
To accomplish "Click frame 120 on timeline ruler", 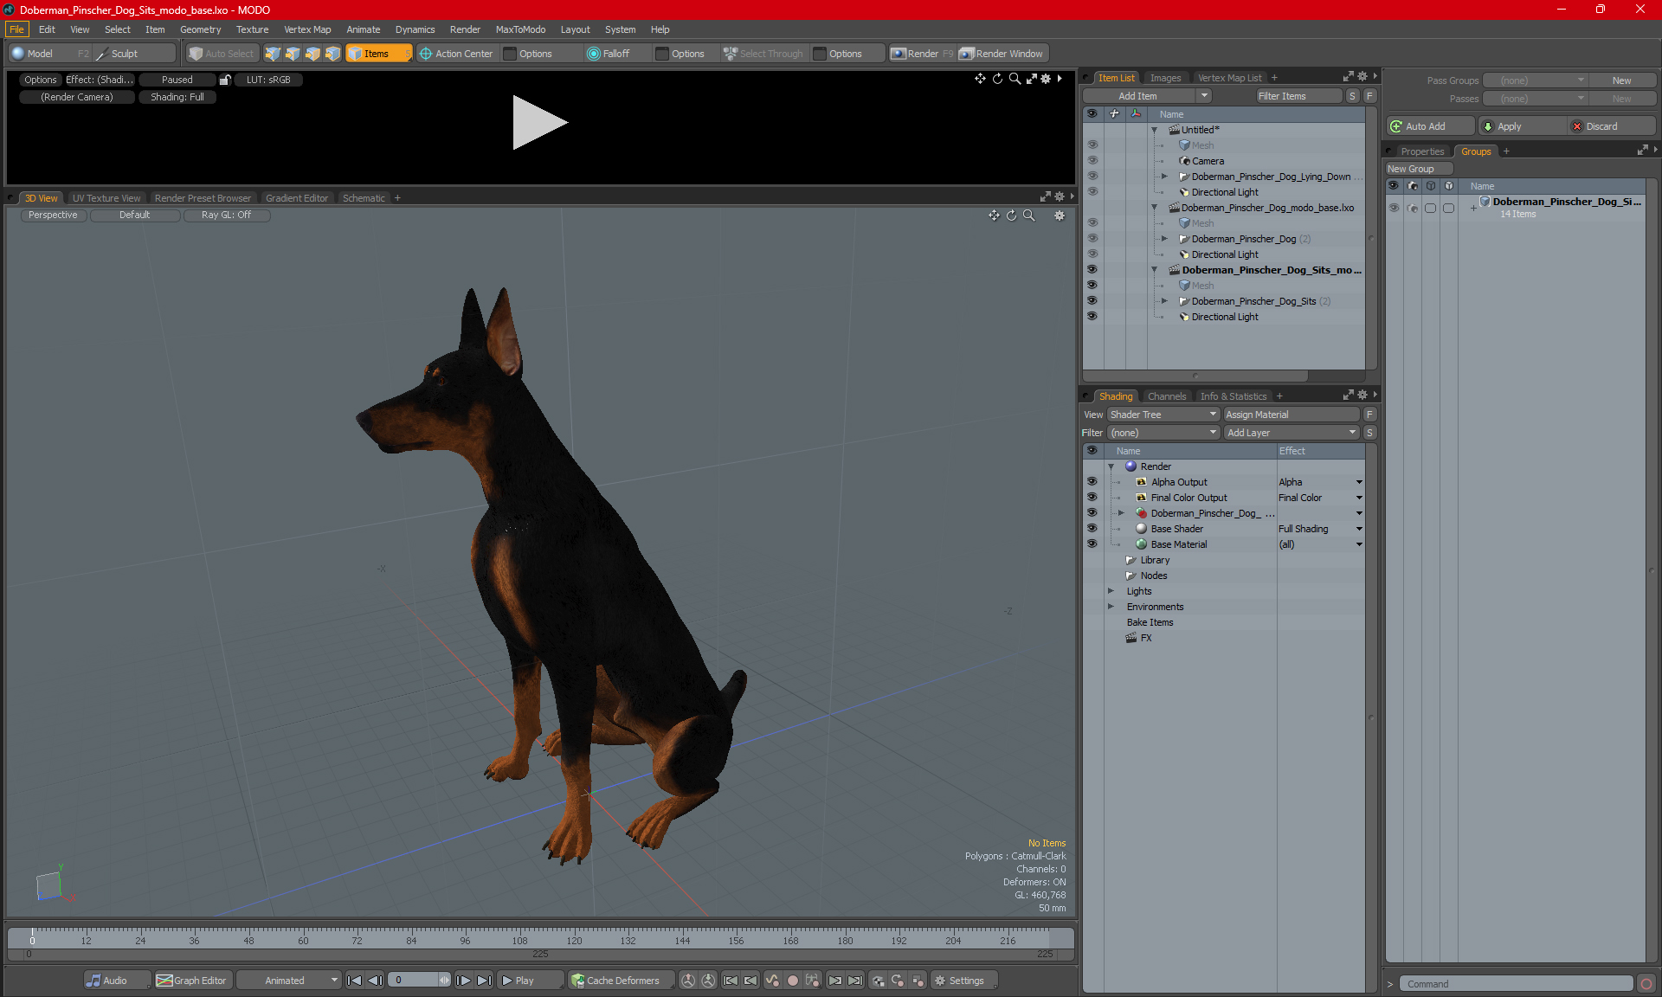I will [x=574, y=940].
